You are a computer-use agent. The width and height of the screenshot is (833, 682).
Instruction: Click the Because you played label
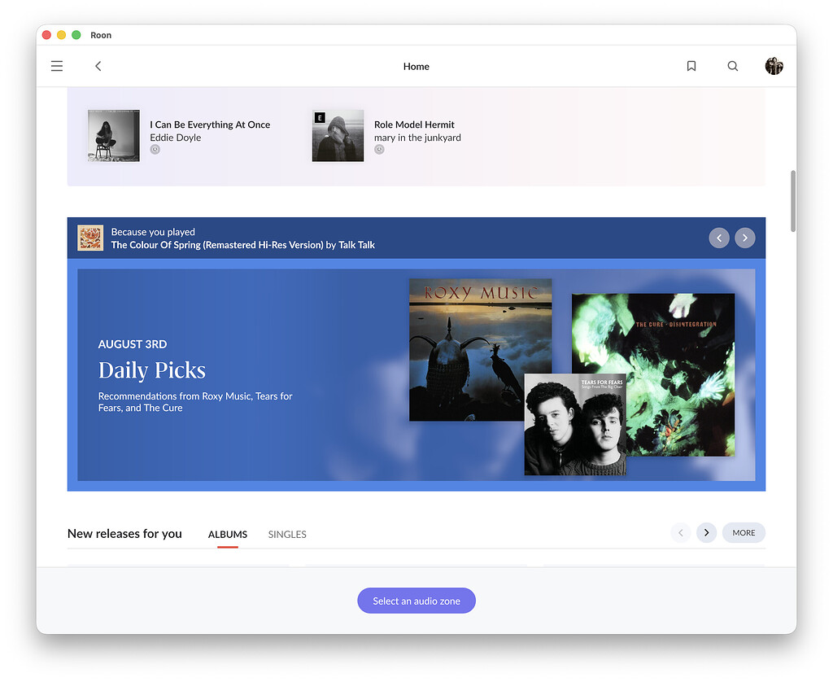coord(153,232)
